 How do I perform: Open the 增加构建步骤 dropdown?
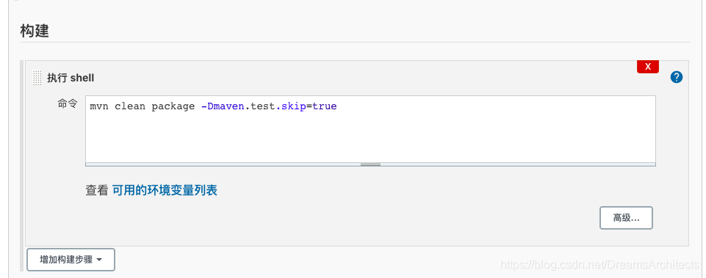[71, 260]
